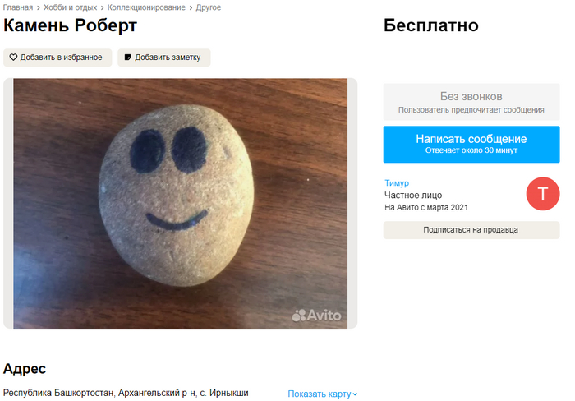Open seller profile link Тимур
This screenshot has width=575, height=401.
tap(397, 182)
